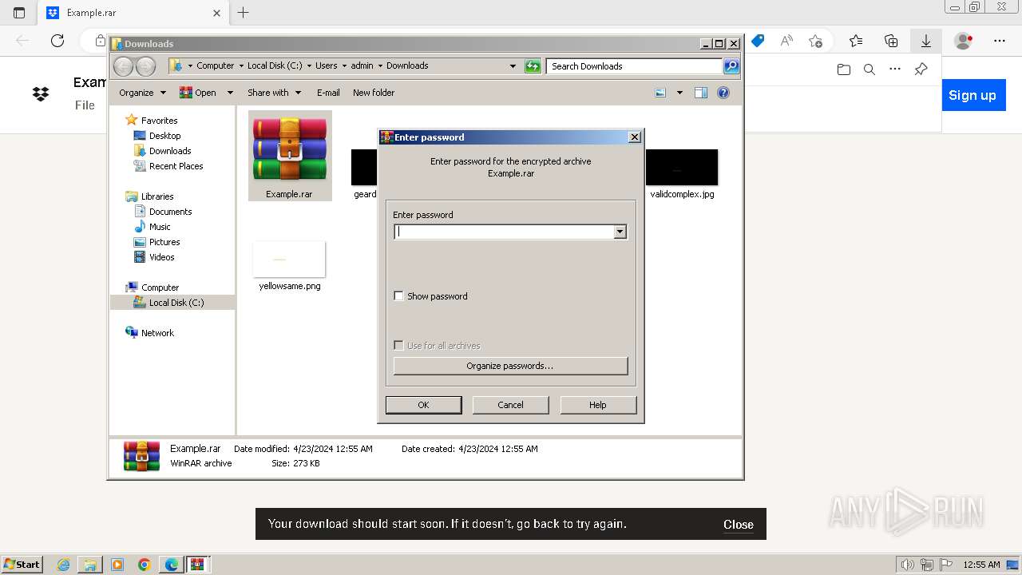
Task: Close the download notification banner
Action: 739,525
